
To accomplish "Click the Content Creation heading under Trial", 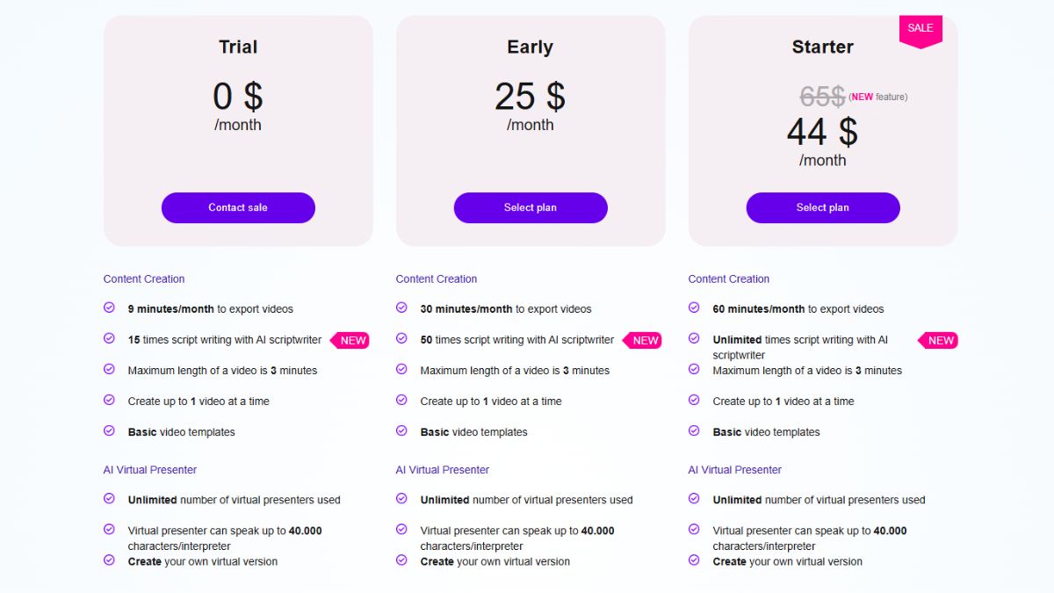I will pos(144,278).
